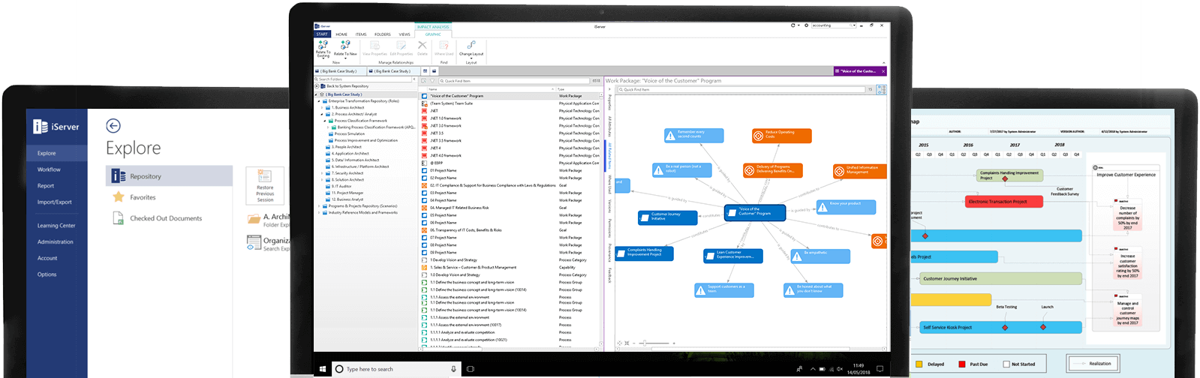Collapse the ribbon with the up chevron
The height and width of the screenshot is (378, 1200).
[x=883, y=63]
